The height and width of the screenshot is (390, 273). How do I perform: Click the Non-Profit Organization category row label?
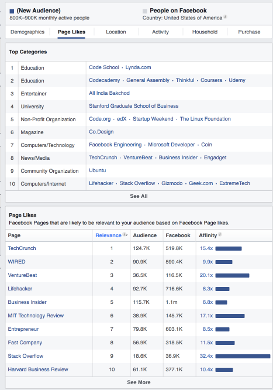[48, 119]
